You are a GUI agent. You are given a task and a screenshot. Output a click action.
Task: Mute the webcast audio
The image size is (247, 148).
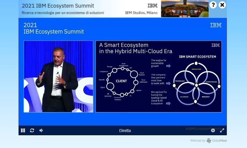click(41, 130)
